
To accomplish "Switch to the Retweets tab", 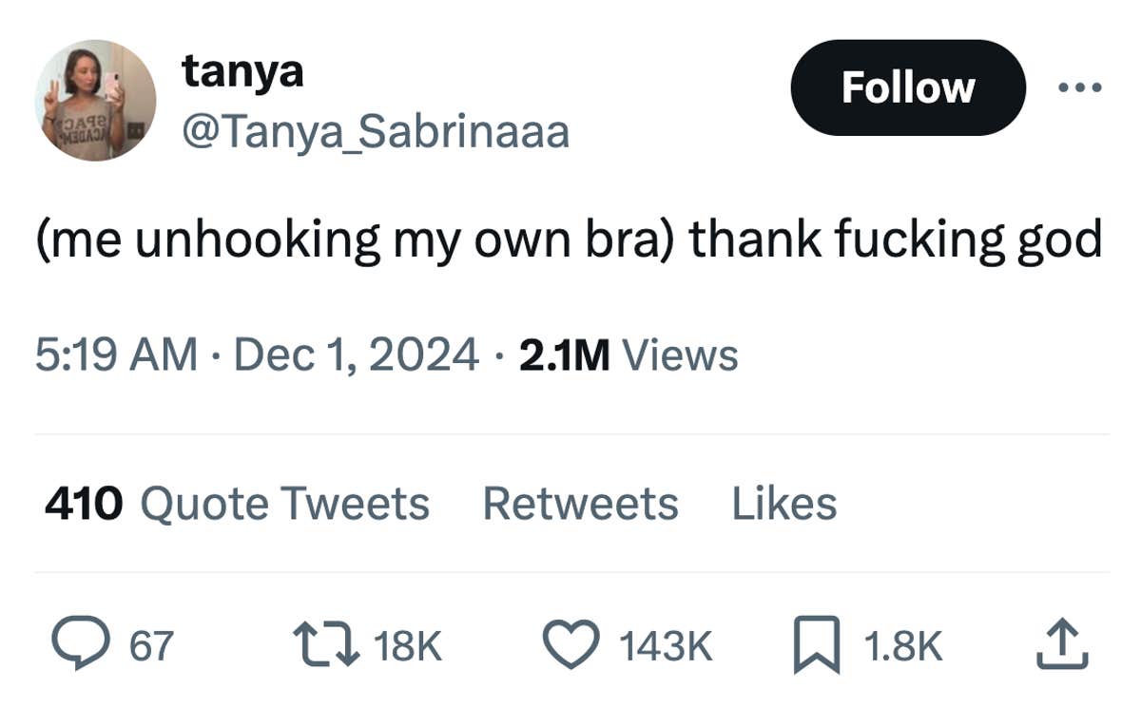I will tap(580, 504).
